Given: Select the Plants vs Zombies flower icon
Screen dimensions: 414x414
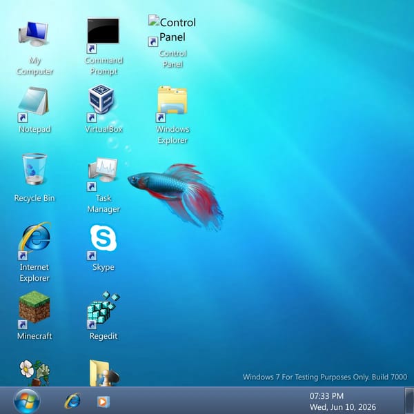Looking at the screenshot, I should 34,373.
